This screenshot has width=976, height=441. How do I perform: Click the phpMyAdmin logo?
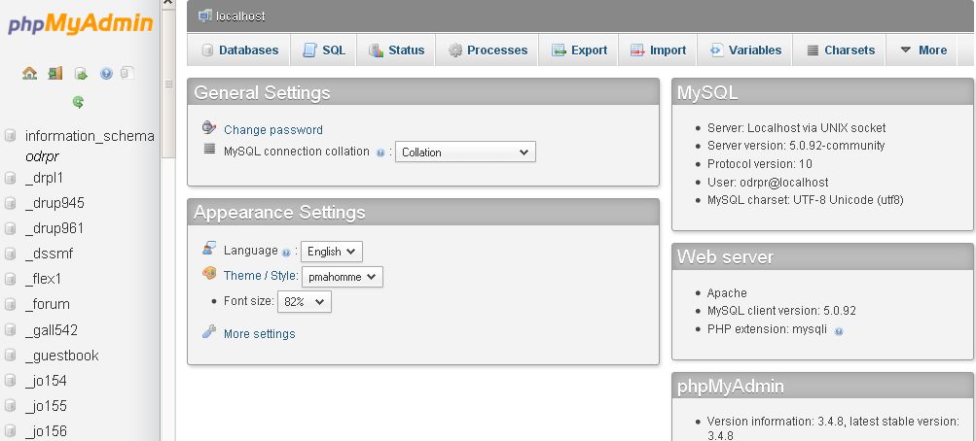point(81,24)
